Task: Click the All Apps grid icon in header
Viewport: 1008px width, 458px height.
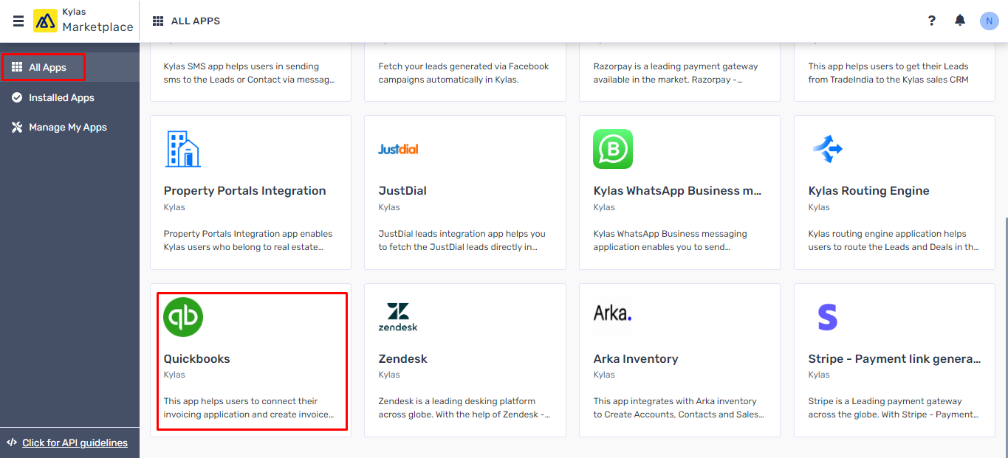Action: coord(158,21)
